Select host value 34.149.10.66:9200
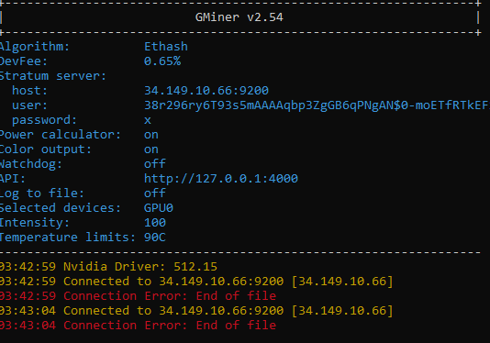 206,91
